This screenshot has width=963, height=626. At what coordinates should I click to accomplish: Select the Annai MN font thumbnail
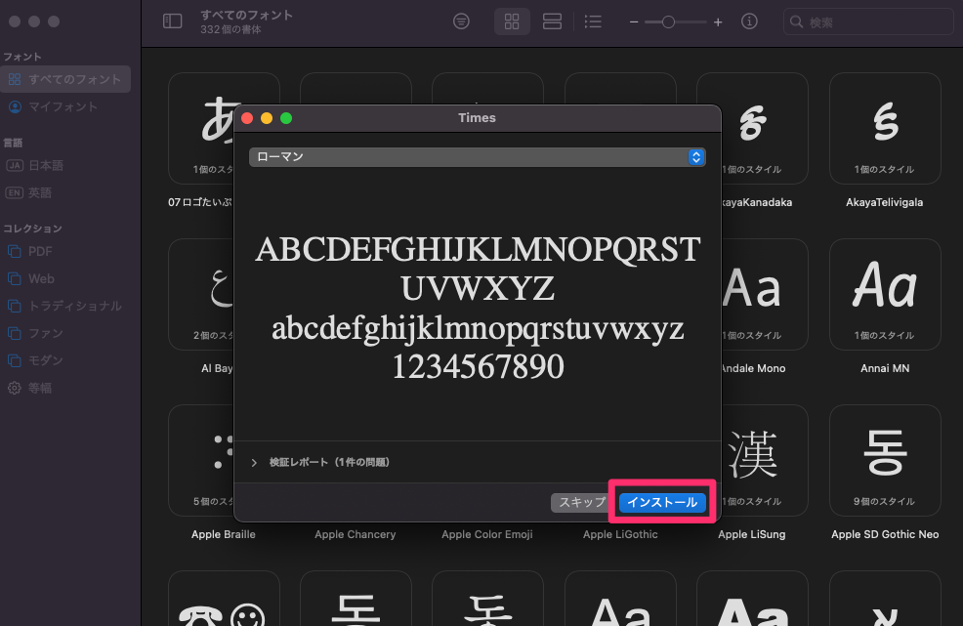tap(885, 294)
